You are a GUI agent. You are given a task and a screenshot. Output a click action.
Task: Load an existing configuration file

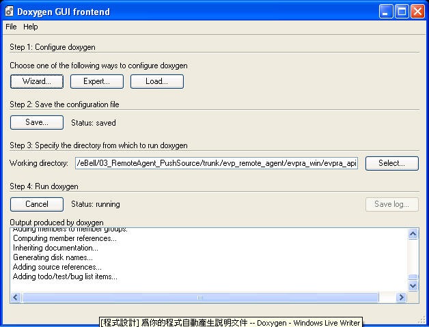pos(156,81)
